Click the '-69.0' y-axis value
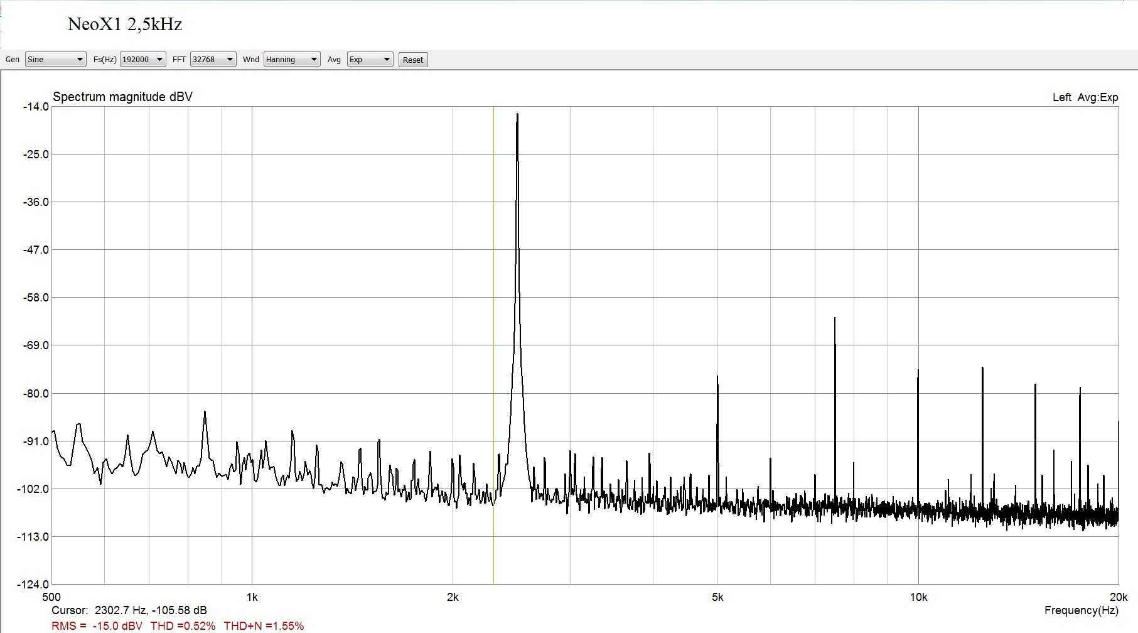Image resolution: width=1138 pixels, height=633 pixels. pyautogui.click(x=36, y=345)
